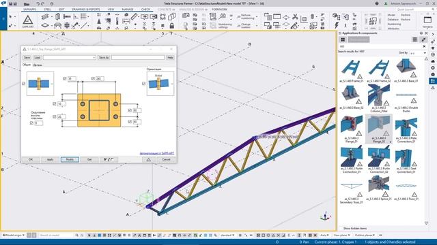Viewport: 437px width, 245px height.
Task: Click the grid tool icon in ribbon
Action: (x=83, y=16)
